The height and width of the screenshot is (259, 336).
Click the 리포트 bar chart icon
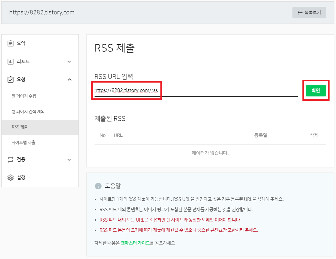click(10, 61)
